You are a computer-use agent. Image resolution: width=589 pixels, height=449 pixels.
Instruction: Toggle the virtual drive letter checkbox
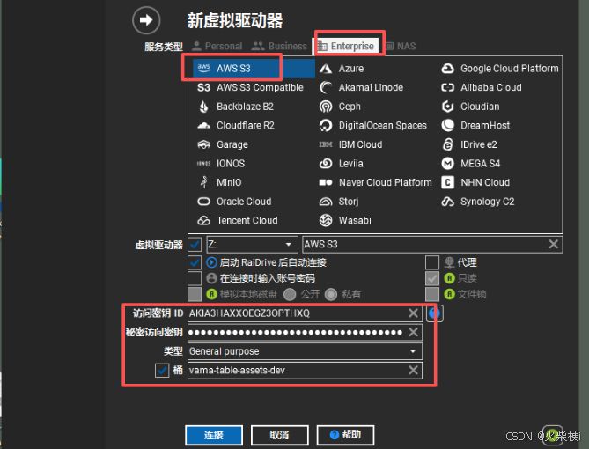point(195,245)
